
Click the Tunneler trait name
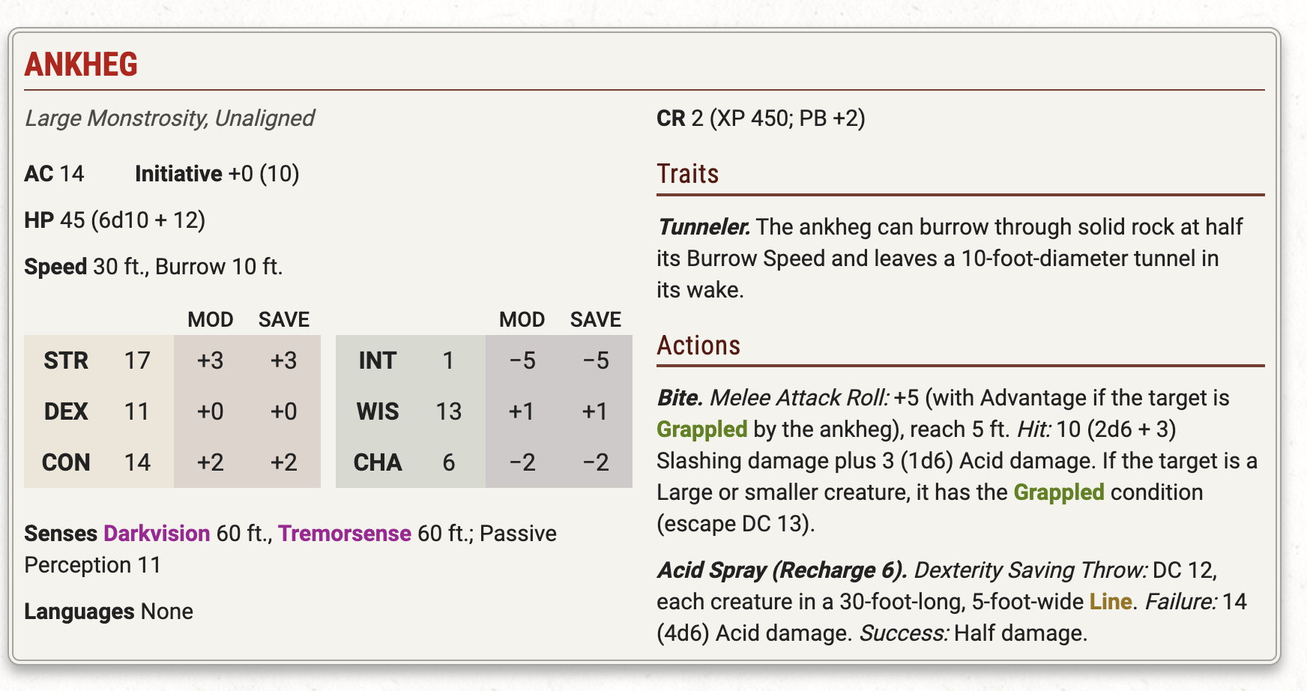704,227
